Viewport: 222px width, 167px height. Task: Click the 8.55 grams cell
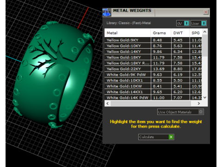[x=161, y=80]
